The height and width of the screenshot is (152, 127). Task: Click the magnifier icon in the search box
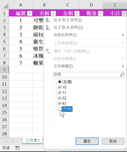[x=122, y=75]
